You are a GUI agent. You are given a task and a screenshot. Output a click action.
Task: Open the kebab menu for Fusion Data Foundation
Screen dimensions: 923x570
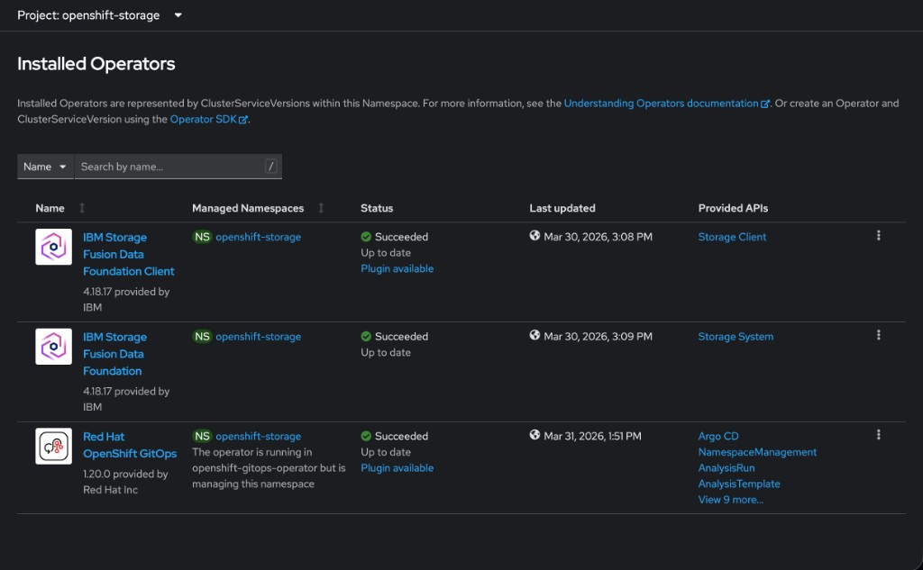[879, 334]
